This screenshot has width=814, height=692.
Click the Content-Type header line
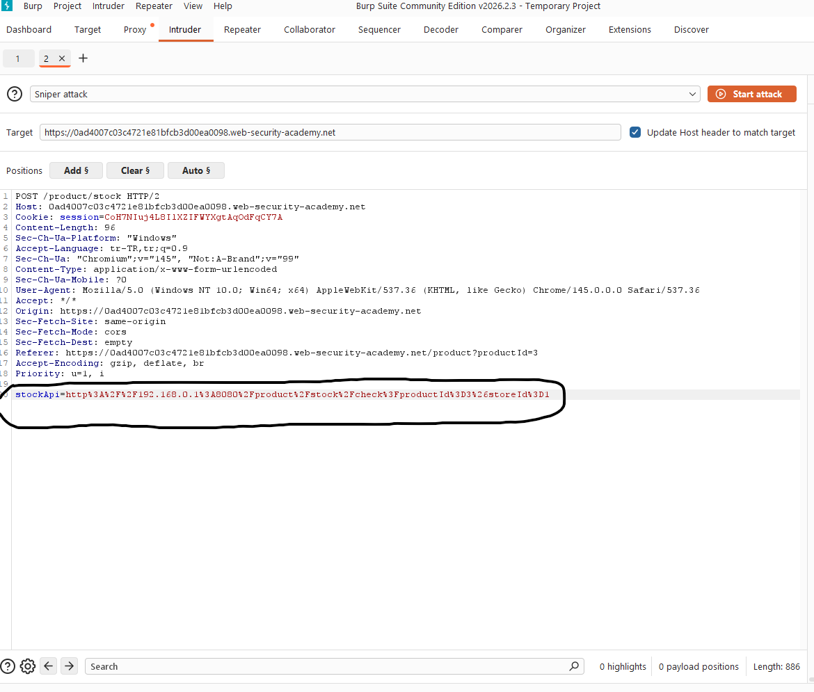coord(146,269)
